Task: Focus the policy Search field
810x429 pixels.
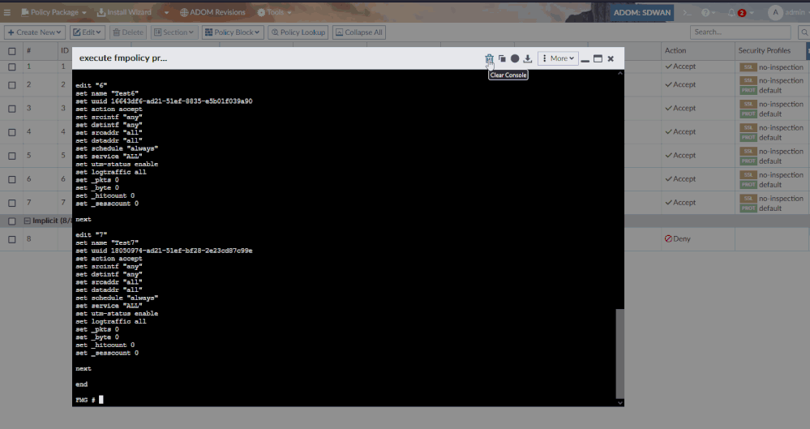Action: coord(740,32)
